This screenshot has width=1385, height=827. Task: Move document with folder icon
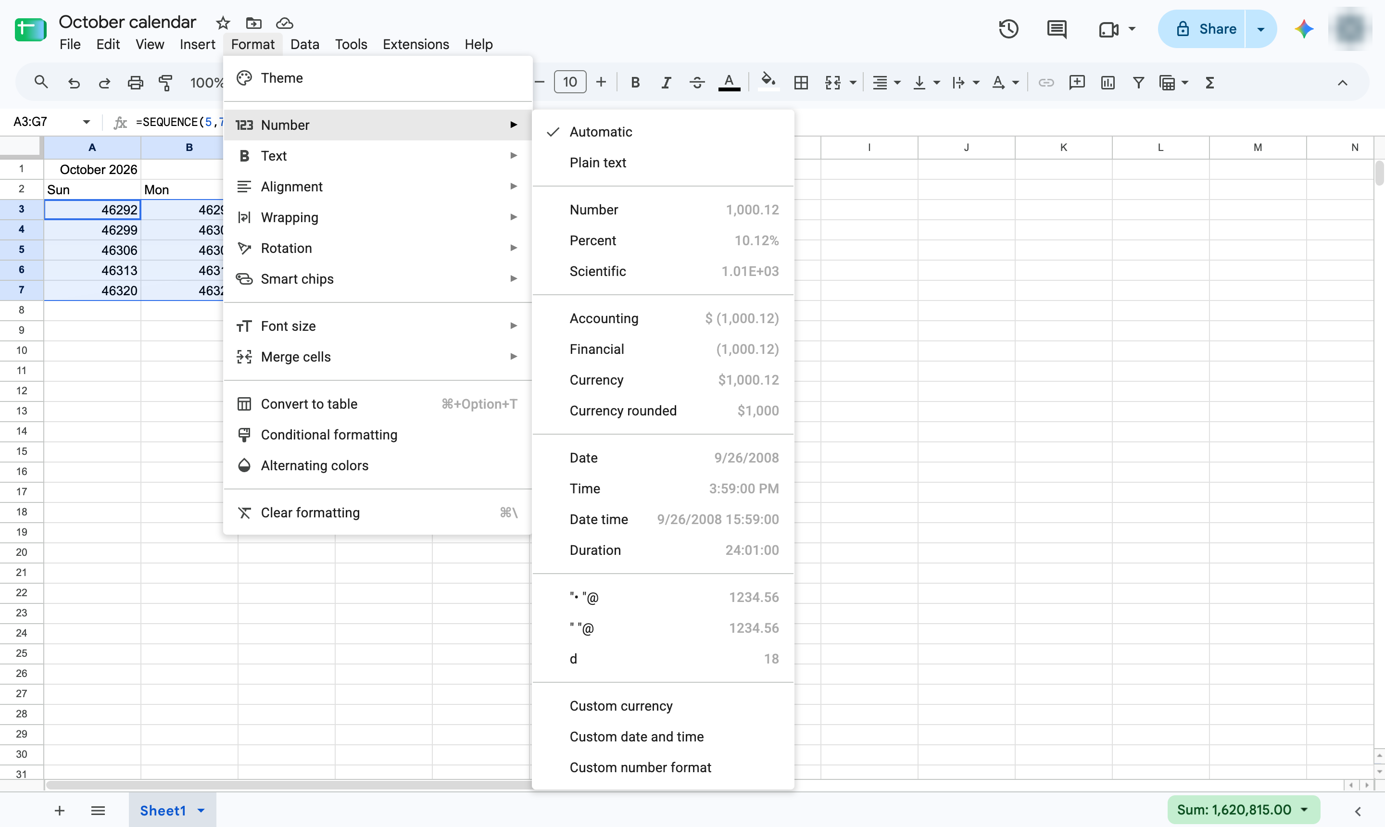point(253,23)
